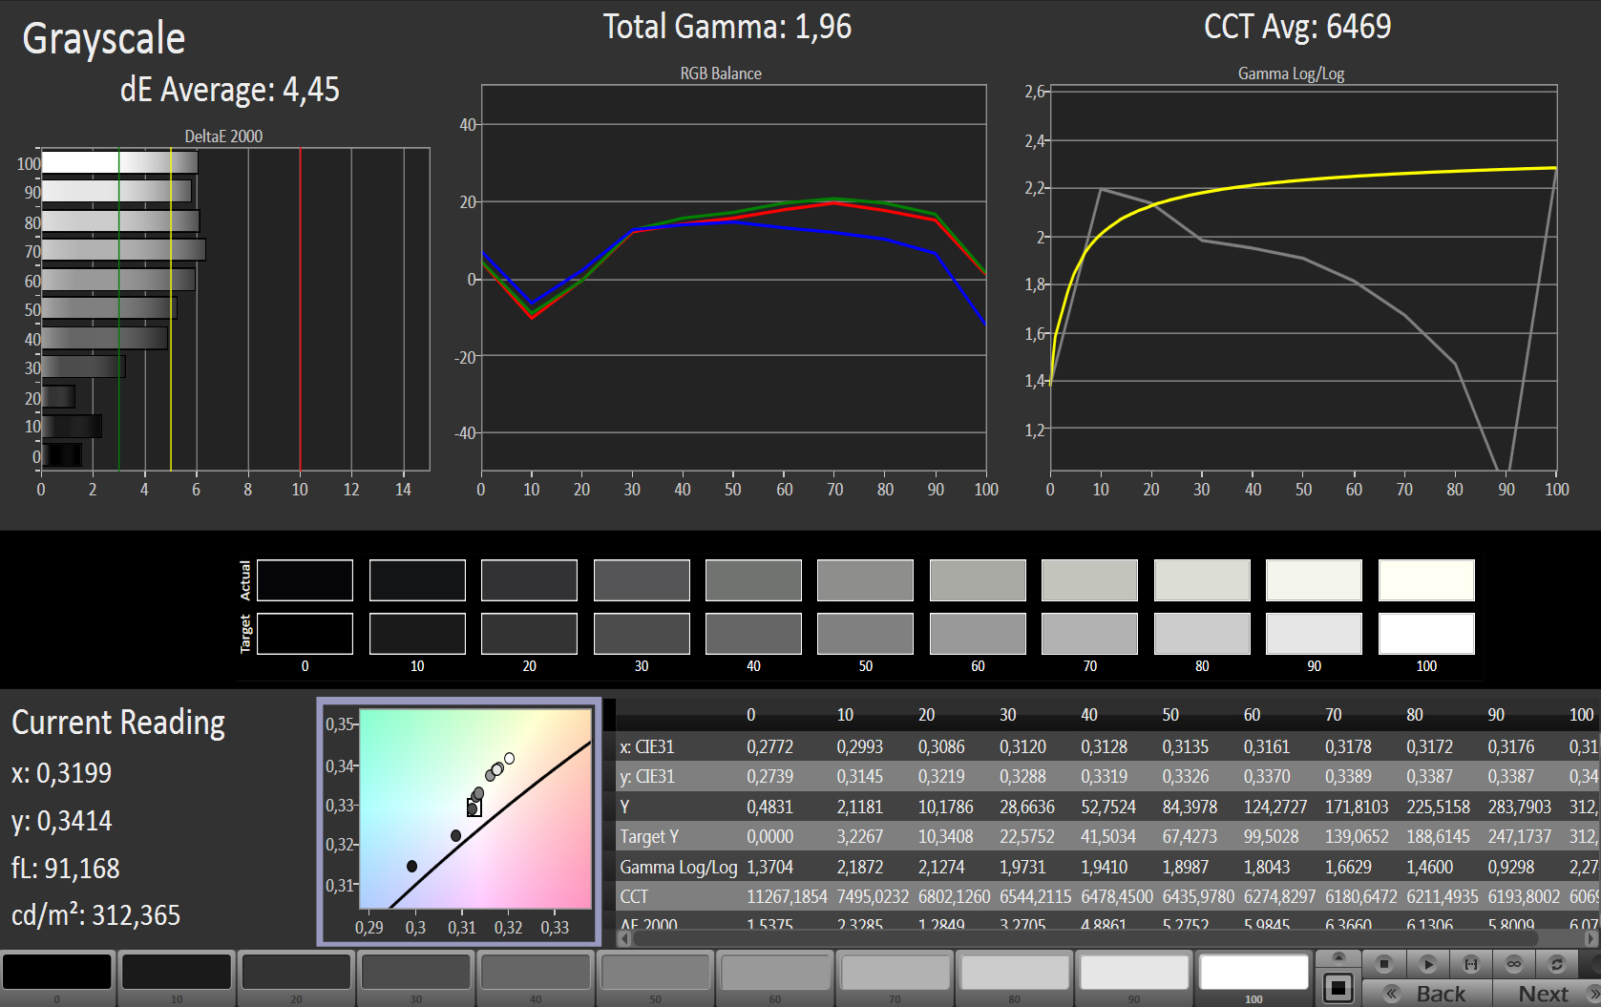Select the 30 level patch in bottom strip

(x=416, y=974)
